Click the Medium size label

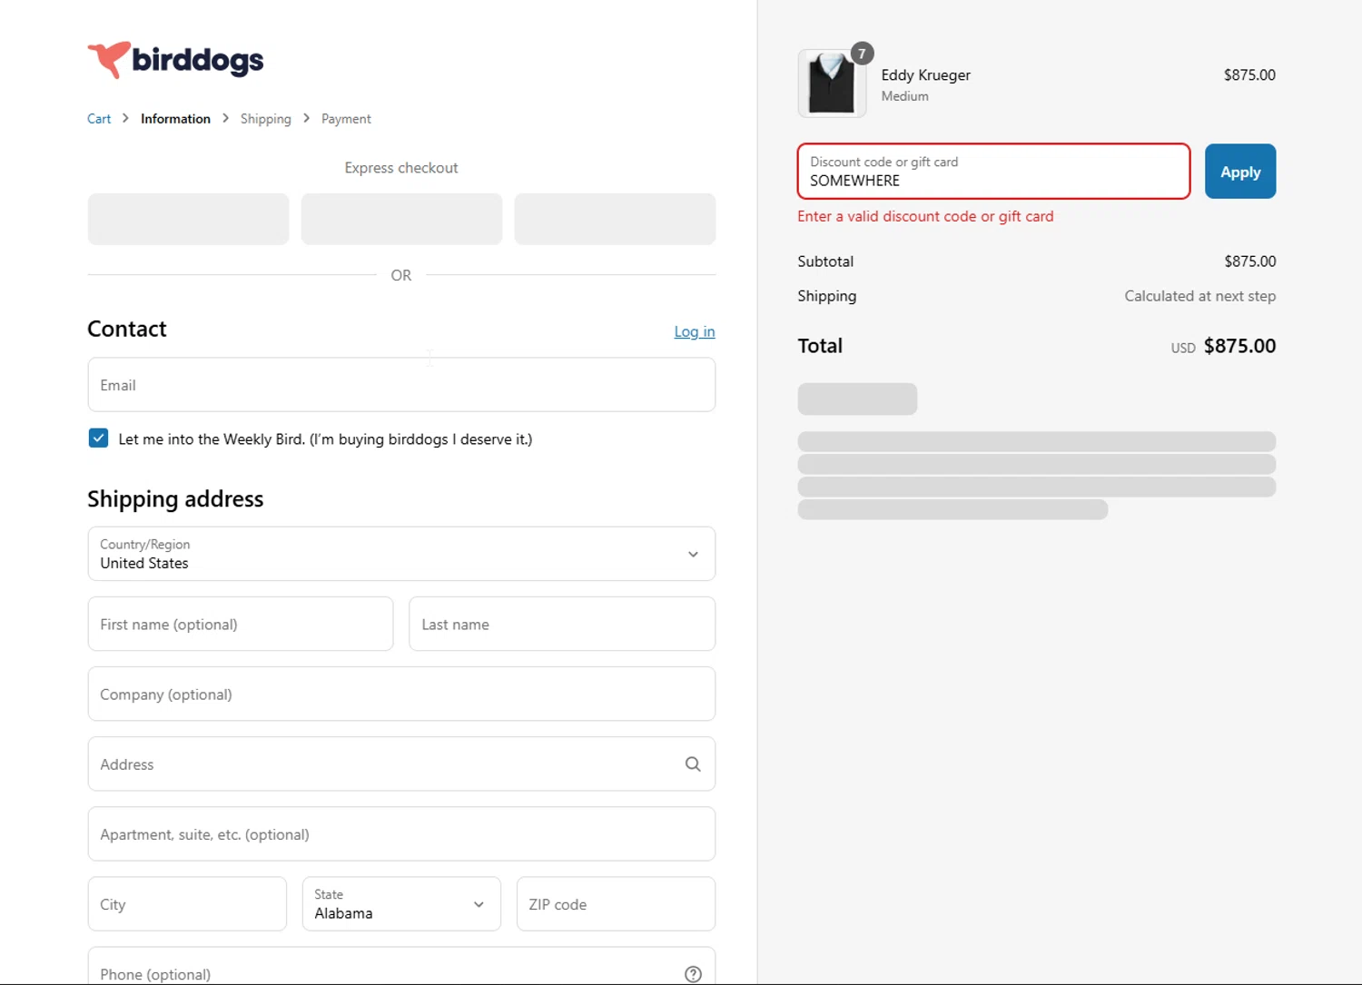pos(905,96)
